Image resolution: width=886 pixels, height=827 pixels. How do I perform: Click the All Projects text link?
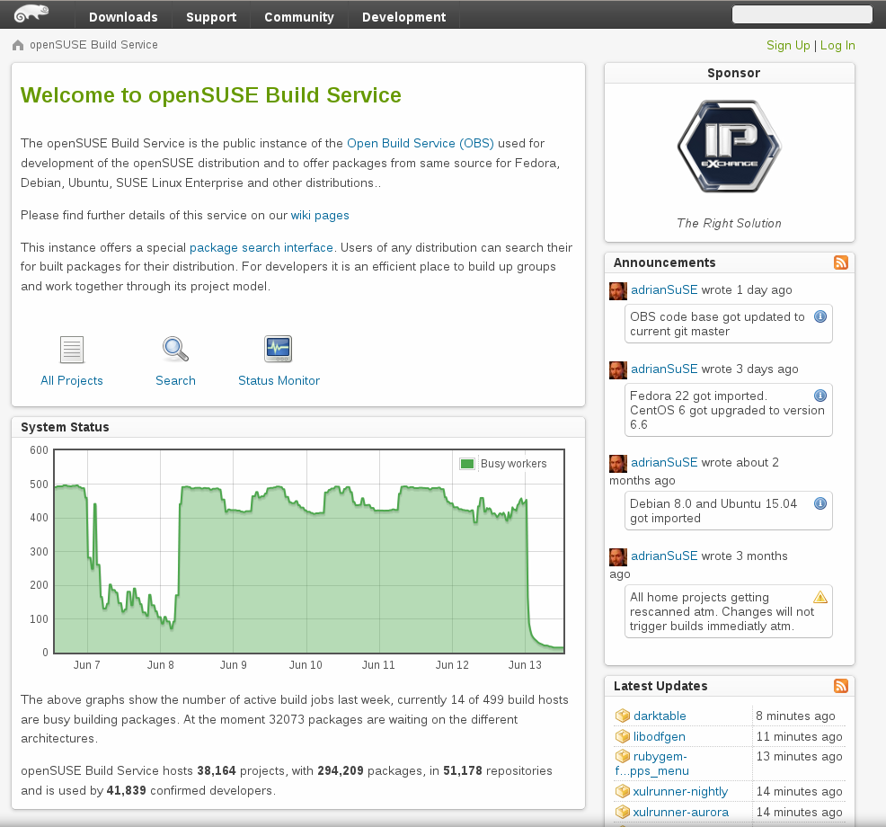[x=72, y=380]
